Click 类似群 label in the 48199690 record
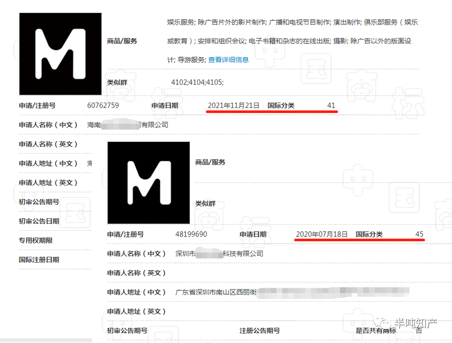Viewport: 452px width, 343px height. click(205, 203)
